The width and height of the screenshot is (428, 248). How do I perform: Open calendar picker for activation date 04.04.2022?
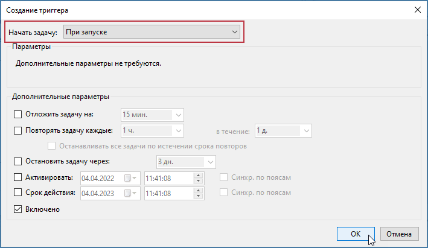(131, 178)
